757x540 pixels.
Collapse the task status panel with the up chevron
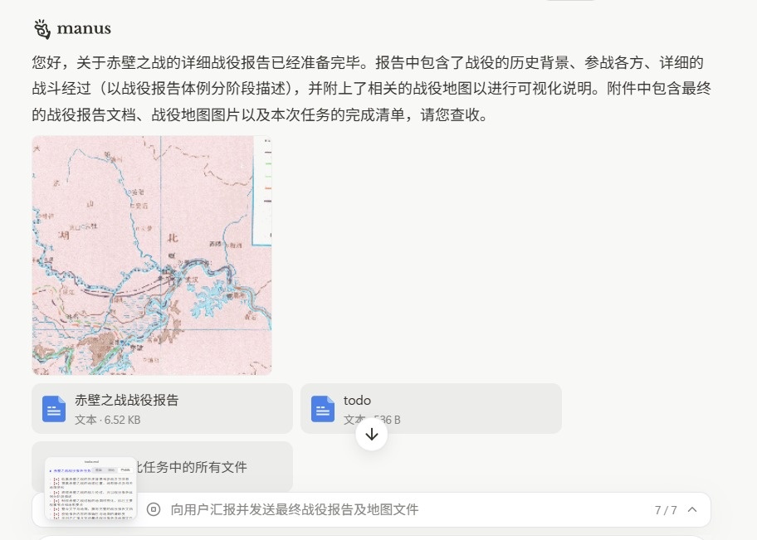692,508
